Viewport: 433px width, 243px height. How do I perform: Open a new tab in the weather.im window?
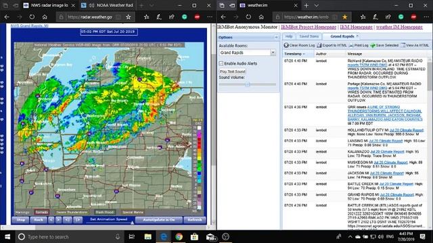[306, 5]
